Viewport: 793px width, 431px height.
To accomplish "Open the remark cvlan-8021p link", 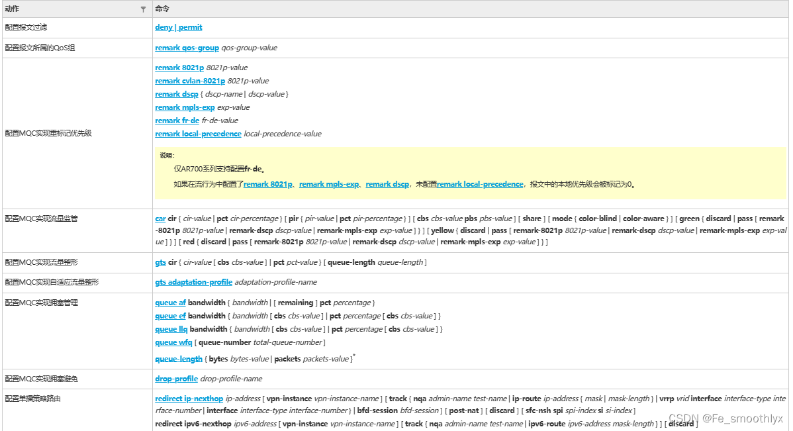I will click(190, 80).
